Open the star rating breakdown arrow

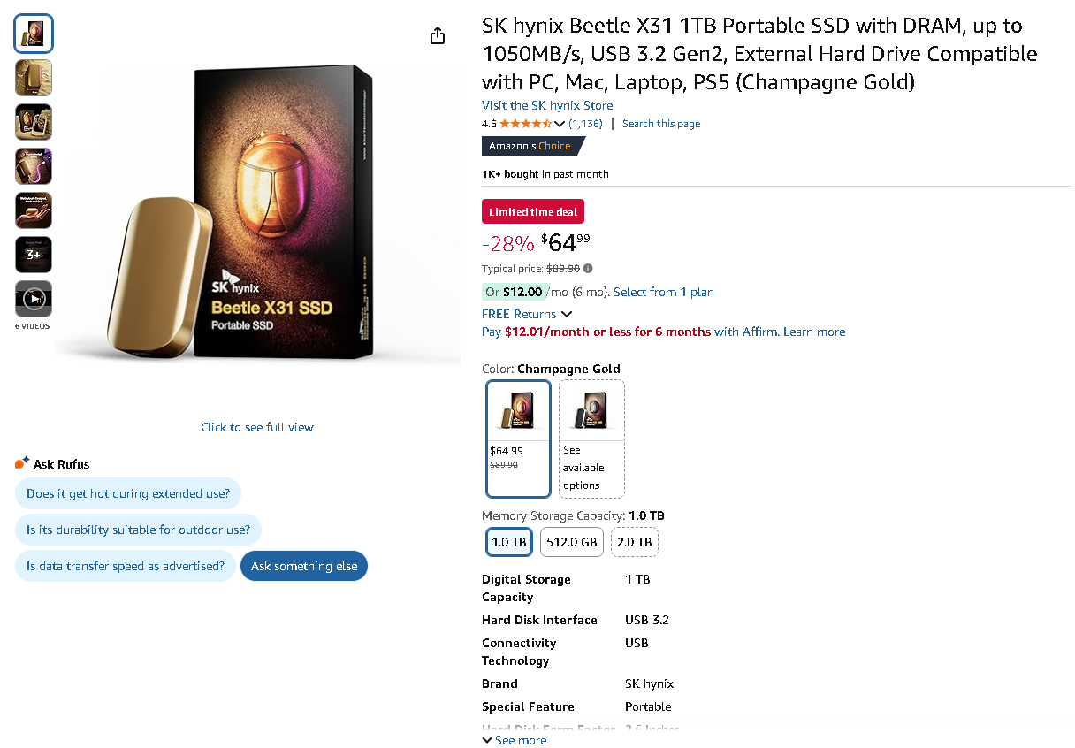click(x=560, y=124)
